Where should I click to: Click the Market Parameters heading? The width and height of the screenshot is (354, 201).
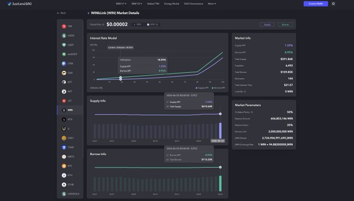pos(248,105)
